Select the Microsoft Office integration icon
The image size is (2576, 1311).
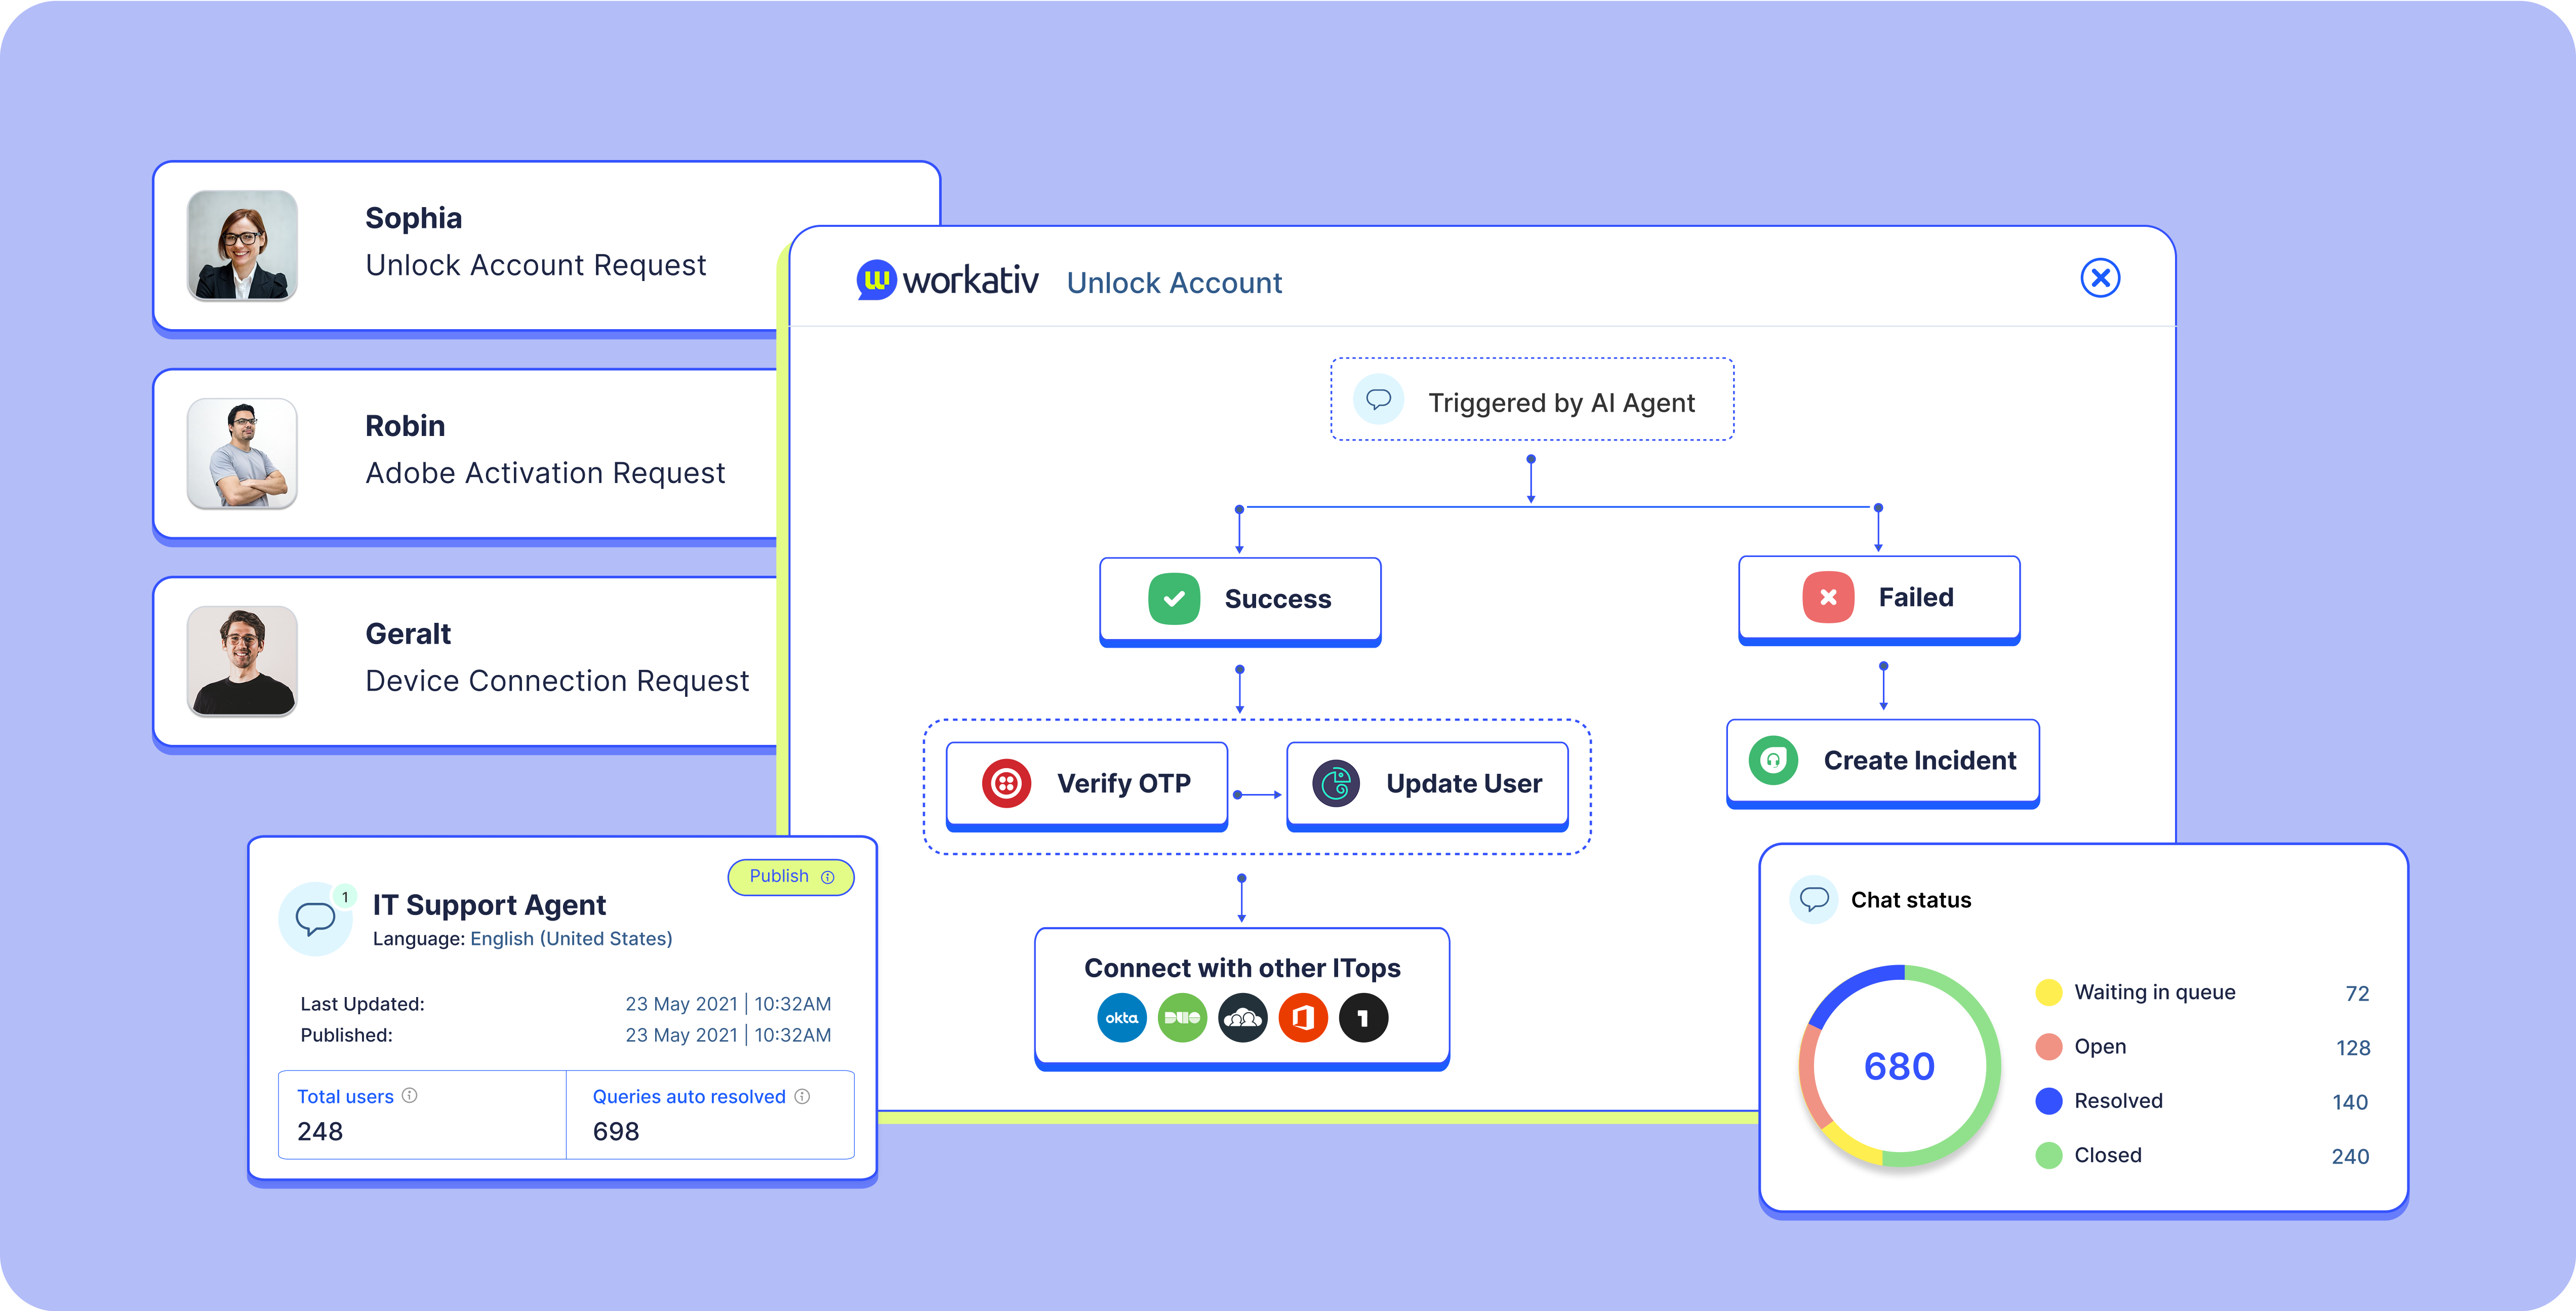pyautogui.click(x=1303, y=1017)
